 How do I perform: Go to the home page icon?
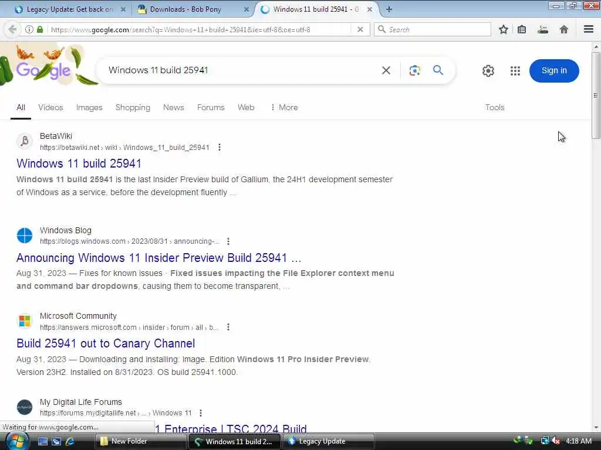tap(564, 29)
